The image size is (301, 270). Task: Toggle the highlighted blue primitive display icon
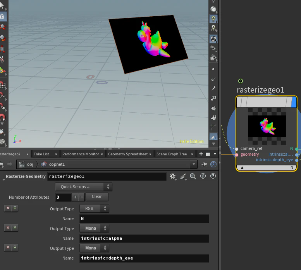213,137
